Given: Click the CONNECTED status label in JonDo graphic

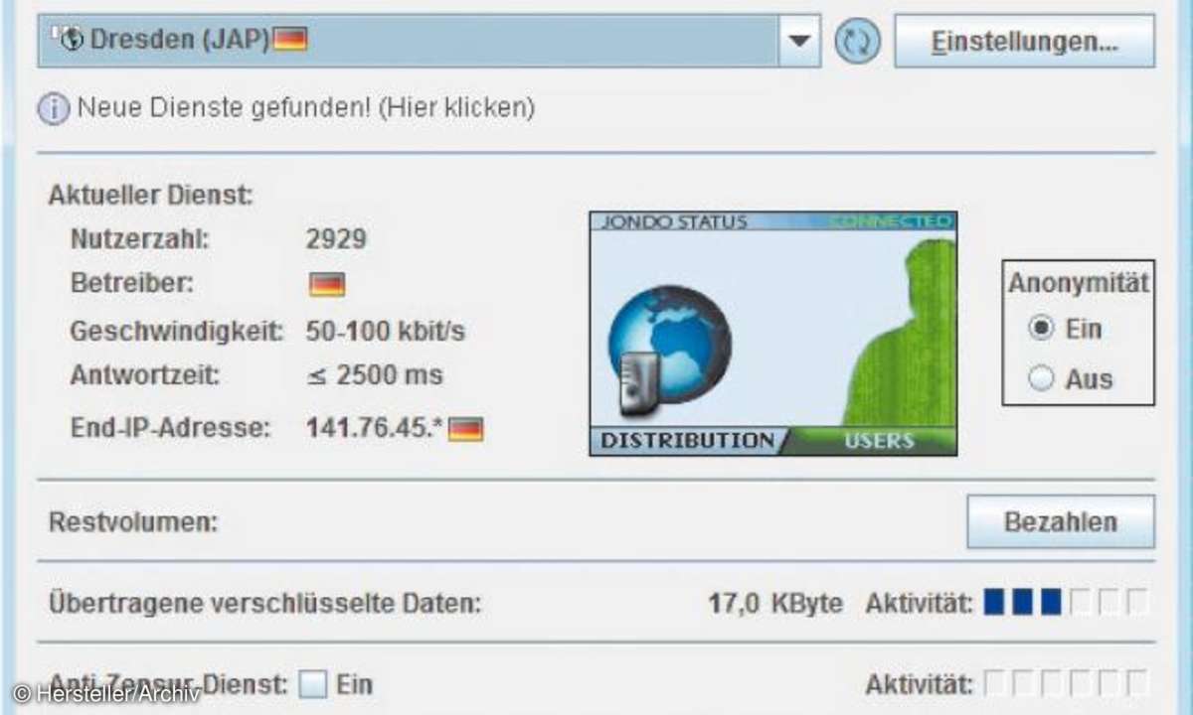Looking at the screenshot, I should pyautogui.click(x=891, y=221).
